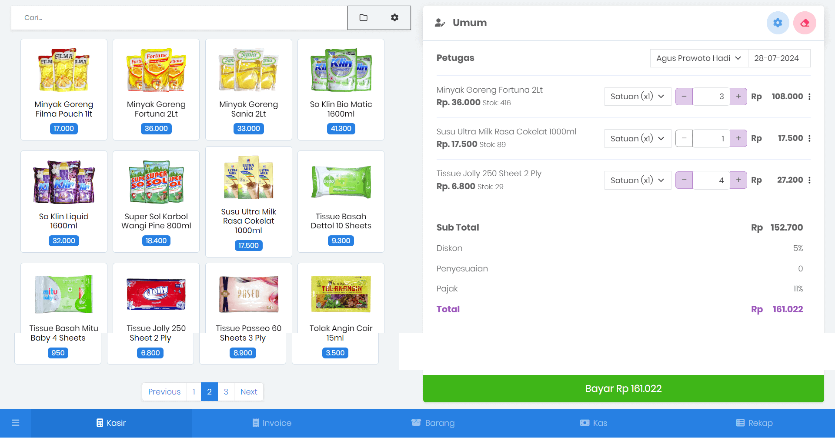Screen dimensions: 835x438
Task: Open Satuan unit dropdown for Tissue Jolly
Action: tap(638, 180)
